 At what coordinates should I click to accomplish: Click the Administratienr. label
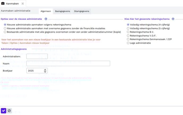(x=12, y=57)
